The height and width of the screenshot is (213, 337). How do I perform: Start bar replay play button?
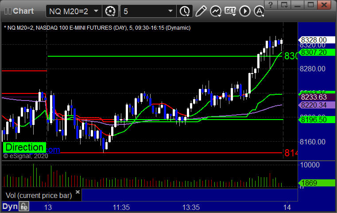click(x=245, y=11)
